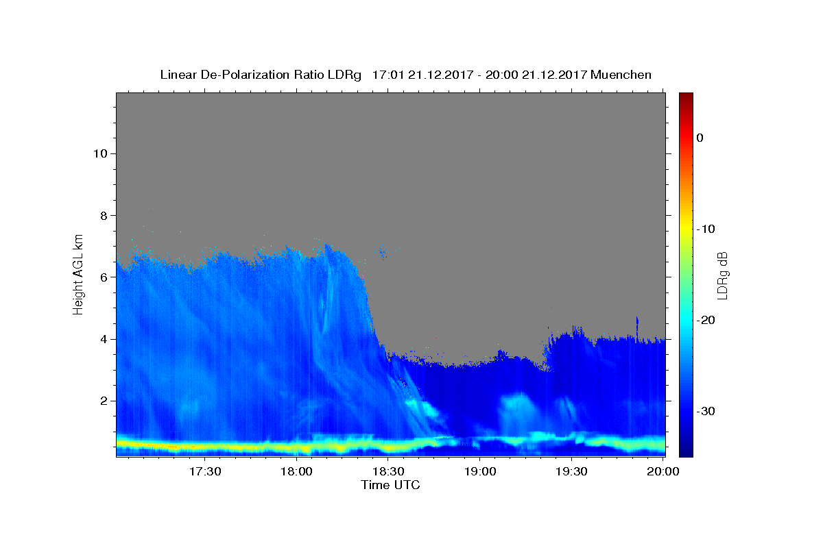Click the plot title 'Linear De-Polarization Ratio LDRg'

(260, 75)
